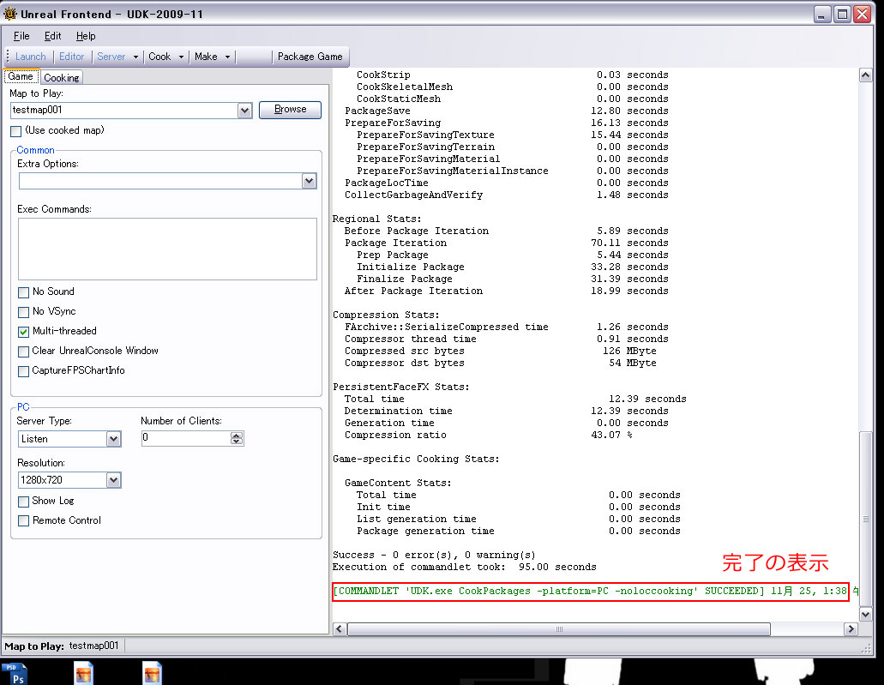
Task: Uncheck the Multi-threaded checkbox
Action: click(x=24, y=332)
